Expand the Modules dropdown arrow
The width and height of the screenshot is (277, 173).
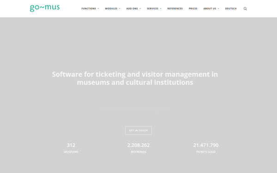tap(120, 9)
